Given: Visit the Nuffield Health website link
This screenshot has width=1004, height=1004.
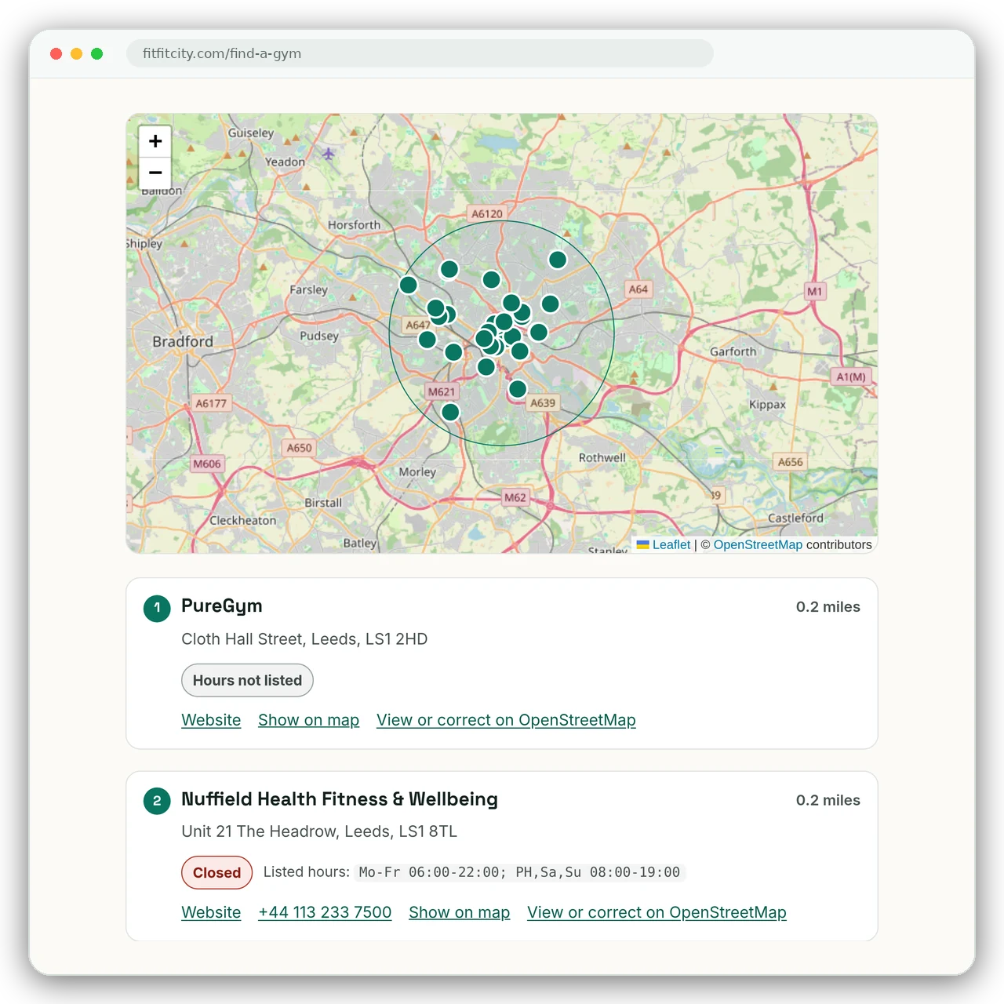Looking at the screenshot, I should tap(211, 912).
